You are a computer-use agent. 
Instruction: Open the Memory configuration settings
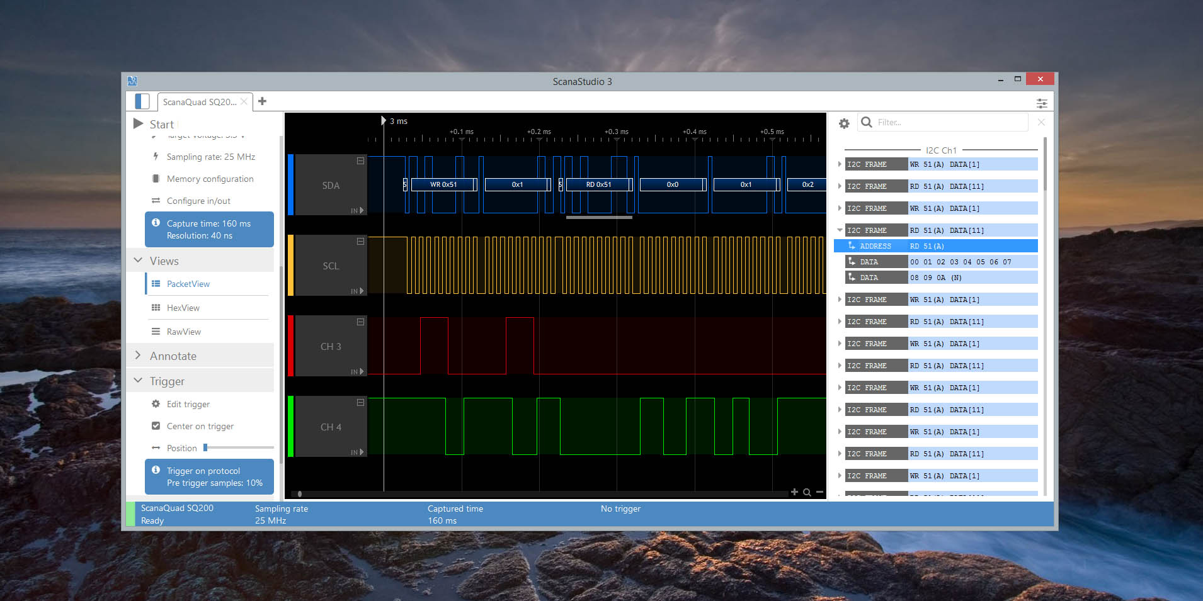(209, 179)
